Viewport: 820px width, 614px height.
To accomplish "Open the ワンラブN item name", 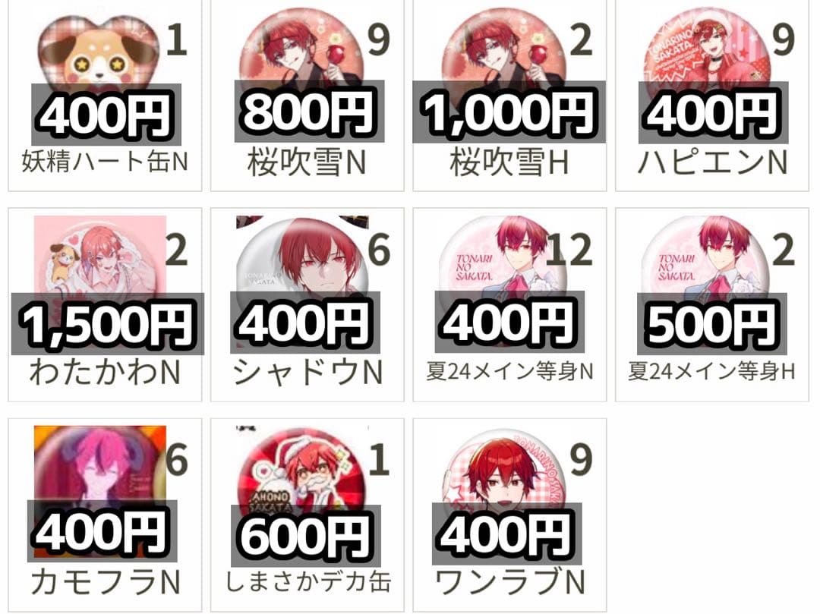I will point(510,582).
